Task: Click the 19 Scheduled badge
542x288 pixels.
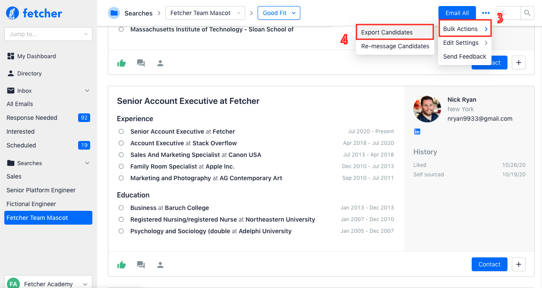Action: [x=84, y=145]
